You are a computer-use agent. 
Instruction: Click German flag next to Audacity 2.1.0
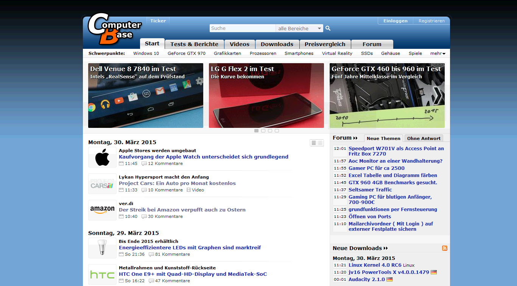pyautogui.click(x=389, y=280)
